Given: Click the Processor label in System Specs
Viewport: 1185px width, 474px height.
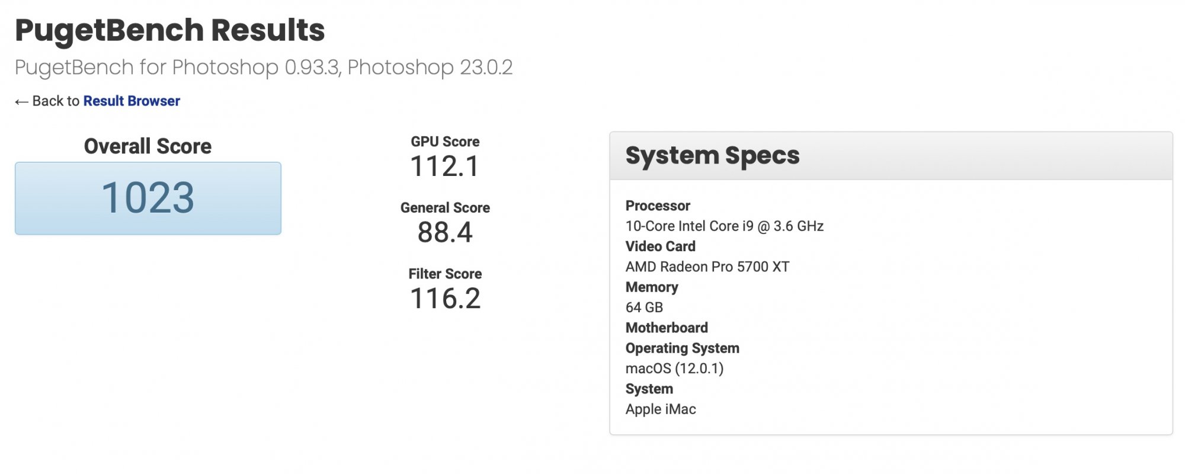Looking at the screenshot, I should 658,206.
